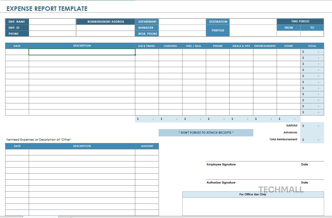Image resolution: width=332 pixels, height=218 pixels.
Task: Click the AIR & TRANS. column header
Action: [147, 46]
